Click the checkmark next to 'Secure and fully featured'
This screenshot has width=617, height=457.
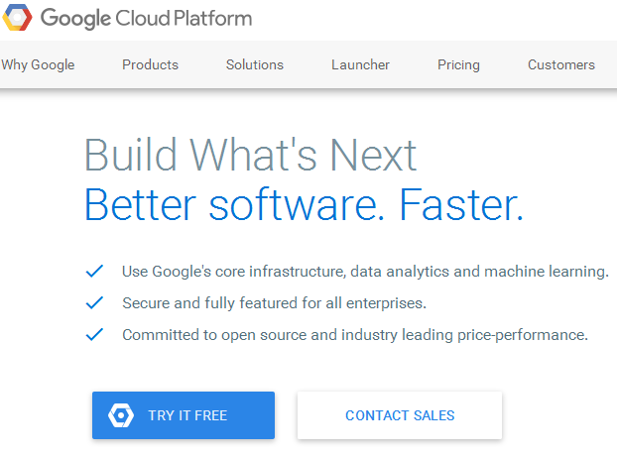95,302
